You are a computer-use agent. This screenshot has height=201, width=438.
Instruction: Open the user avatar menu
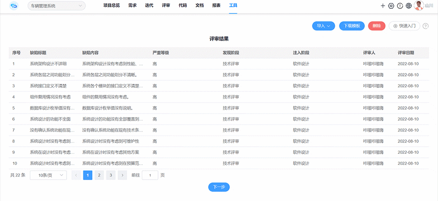419,6
